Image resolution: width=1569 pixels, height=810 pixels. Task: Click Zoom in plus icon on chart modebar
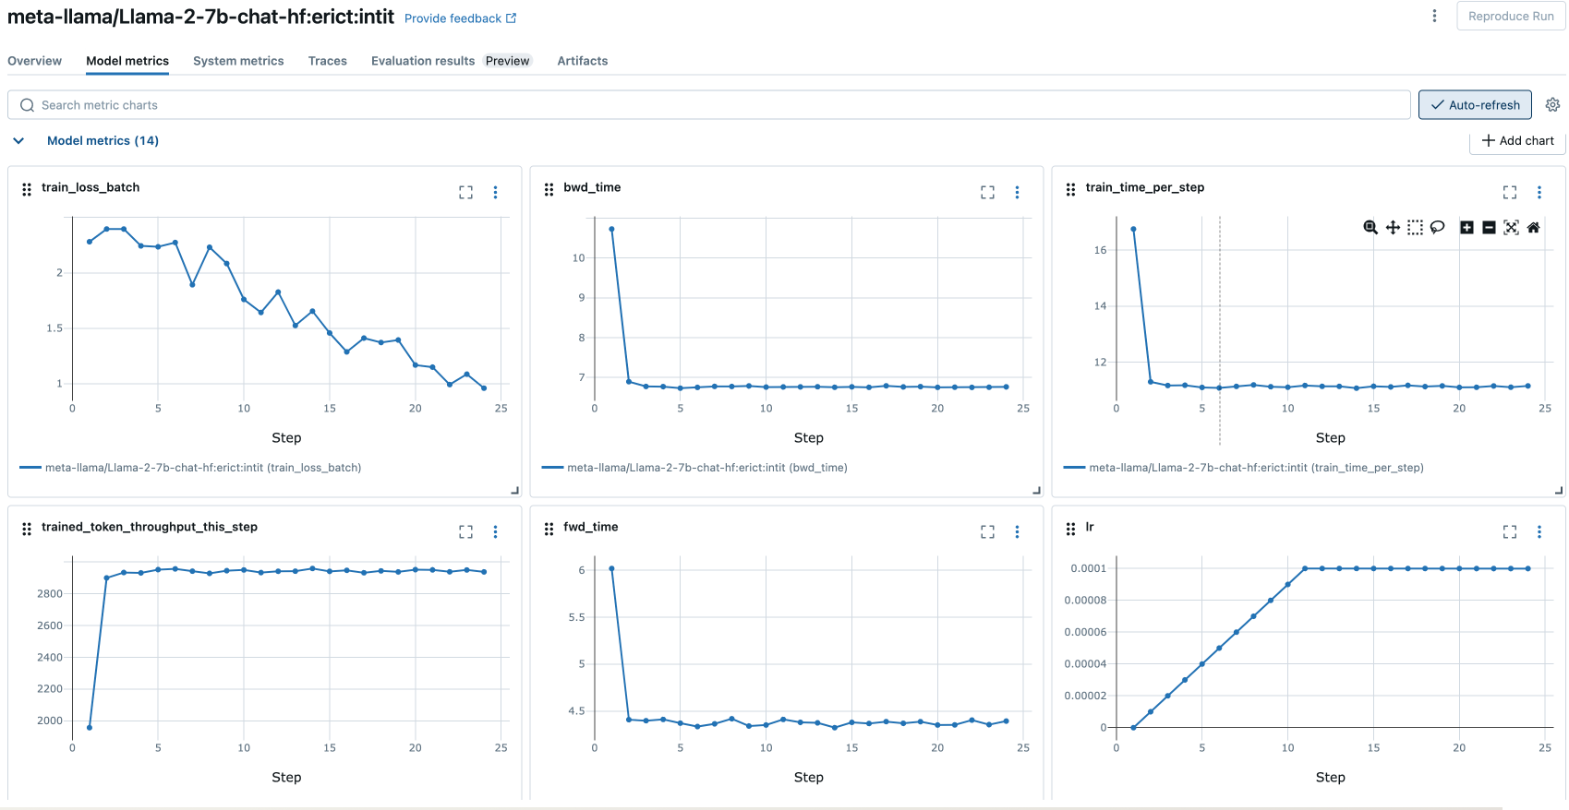click(1466, 227)
